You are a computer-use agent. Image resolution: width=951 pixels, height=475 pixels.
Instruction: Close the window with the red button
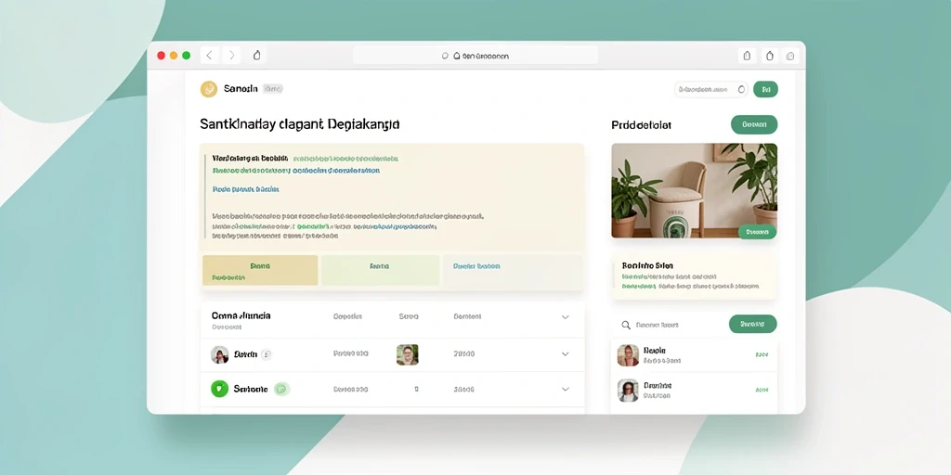pyautogui.click(x=162, y=55)
